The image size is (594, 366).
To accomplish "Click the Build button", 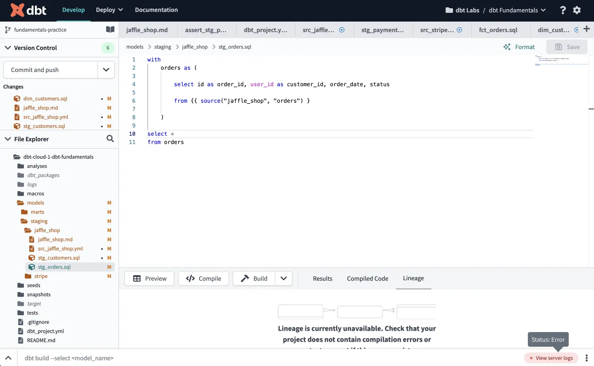I will click(x=254, y=278).
